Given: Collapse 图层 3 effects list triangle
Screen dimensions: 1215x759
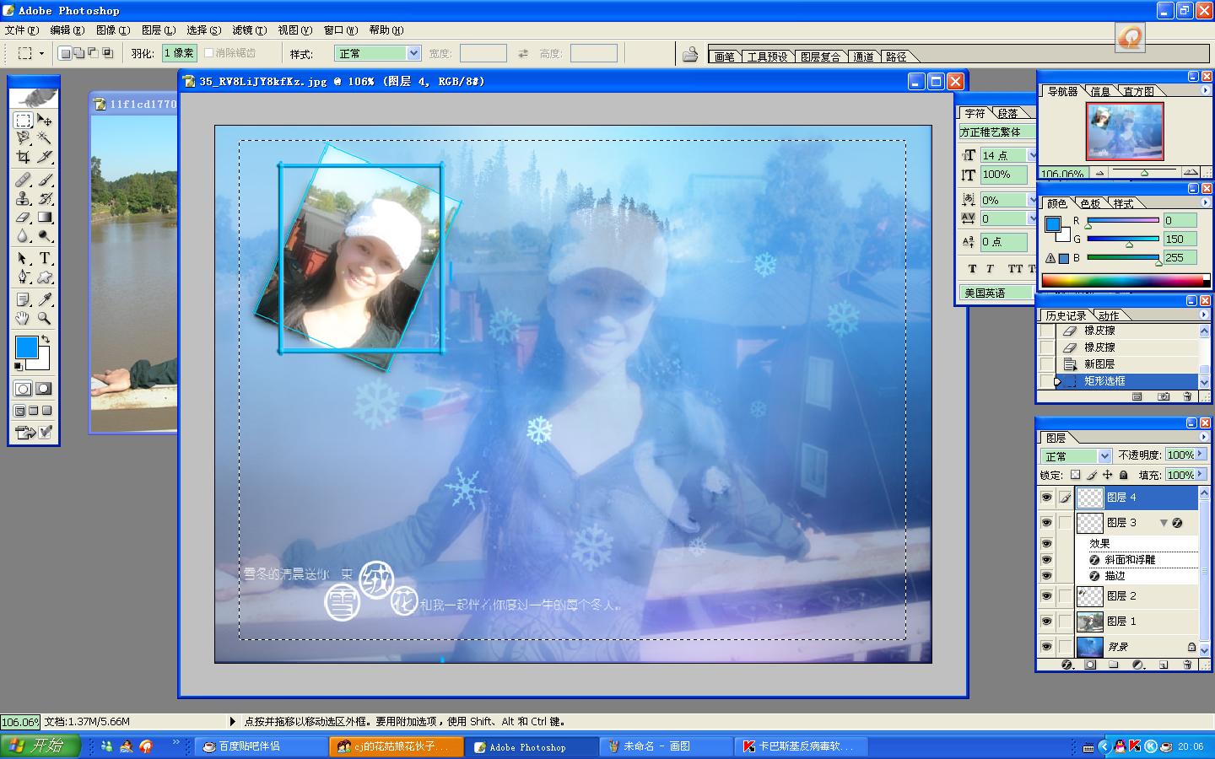Looking at the screenshot, I should click(x=1164, y=523).
